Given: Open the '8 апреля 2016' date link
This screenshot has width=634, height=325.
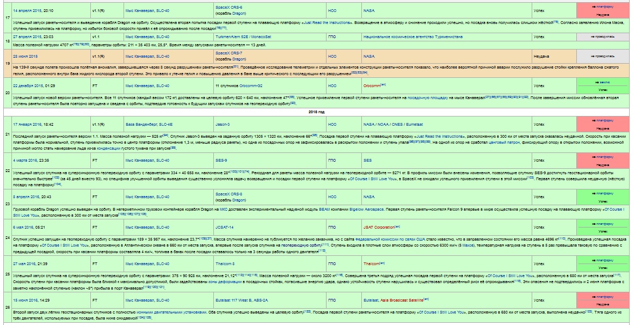Looking at the screenshot, I should (x=27, y=197).
